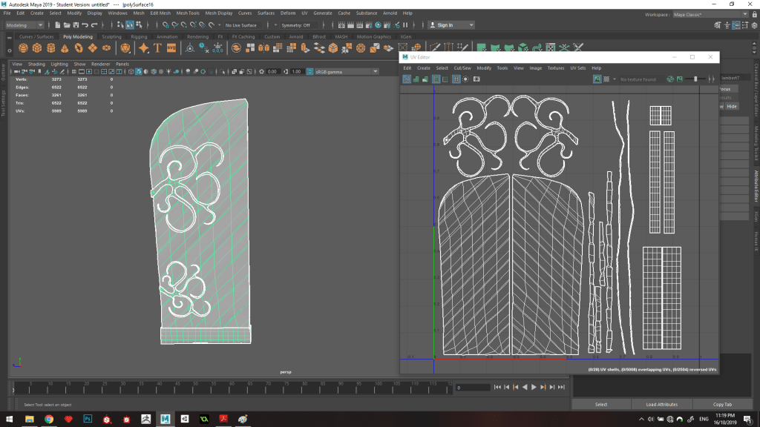The image size is (760, 427).
Task: Expand the sRGB gamma color space dropdown
Action: click(x=346, y=72)
